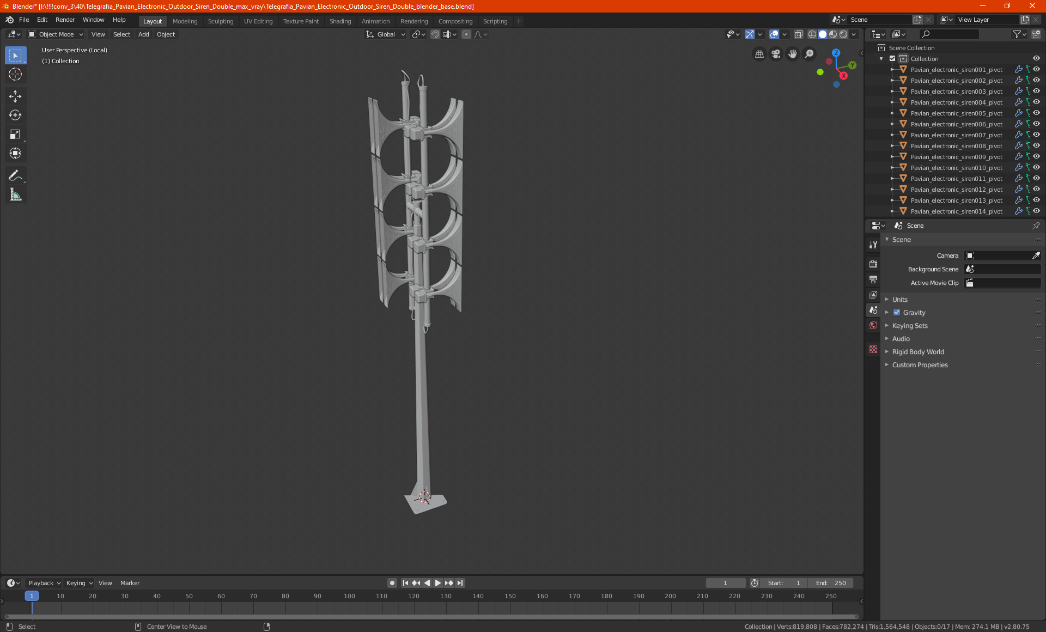The height and width of the screenshot is (632, 1046).
Task: Click the timeline Marker button
Action: (x=130, y=583)
